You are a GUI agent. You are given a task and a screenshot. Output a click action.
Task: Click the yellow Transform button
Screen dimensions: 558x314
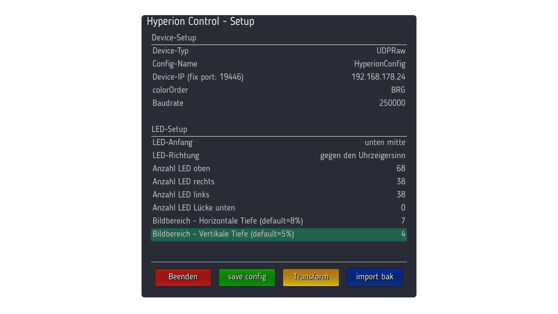(x=311, y=277)
